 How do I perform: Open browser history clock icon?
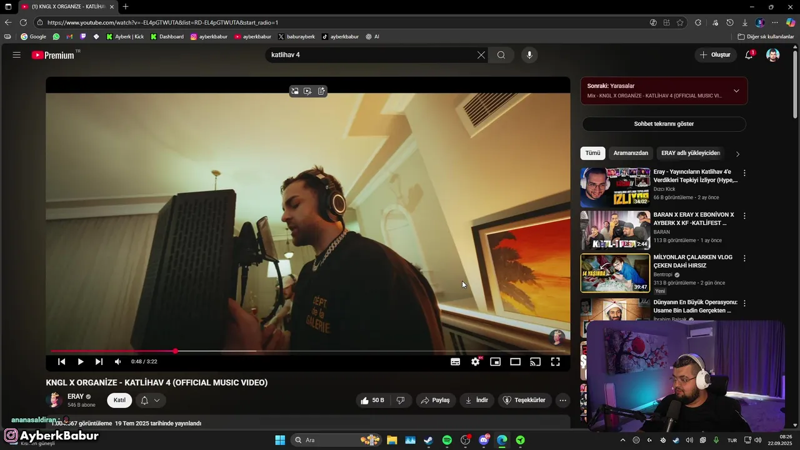point(730,22)
